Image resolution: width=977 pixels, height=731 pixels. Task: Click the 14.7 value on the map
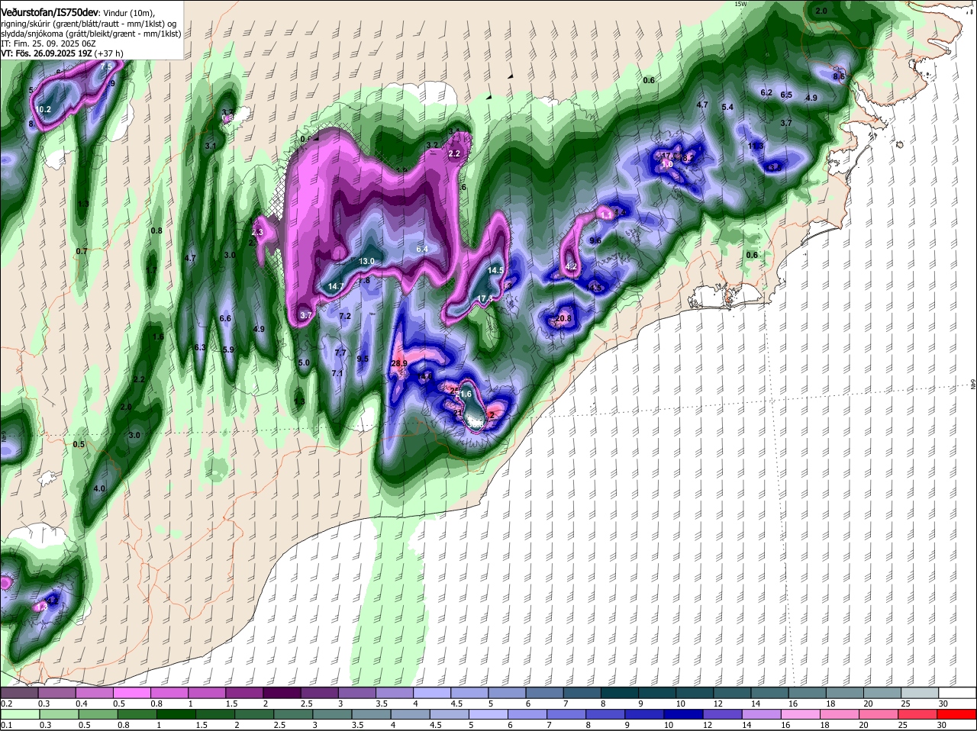tap(336, 287)
